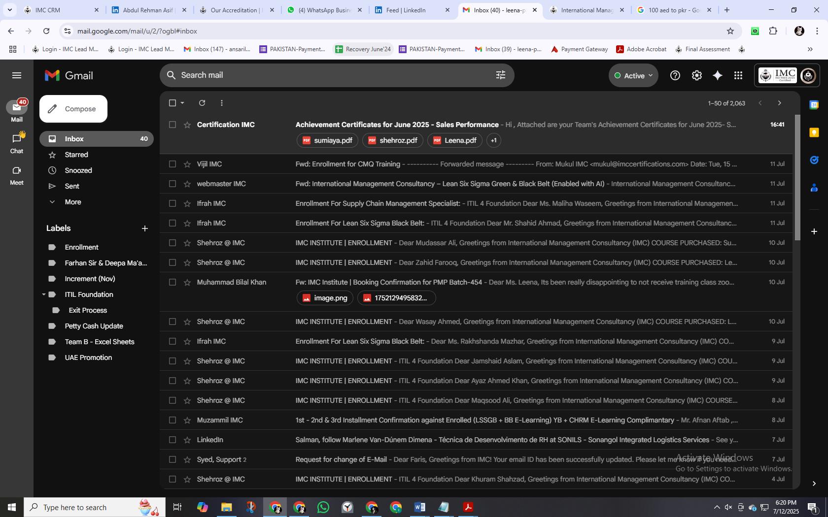Open Mail section in left rail
828x517 pixels.
17,111
